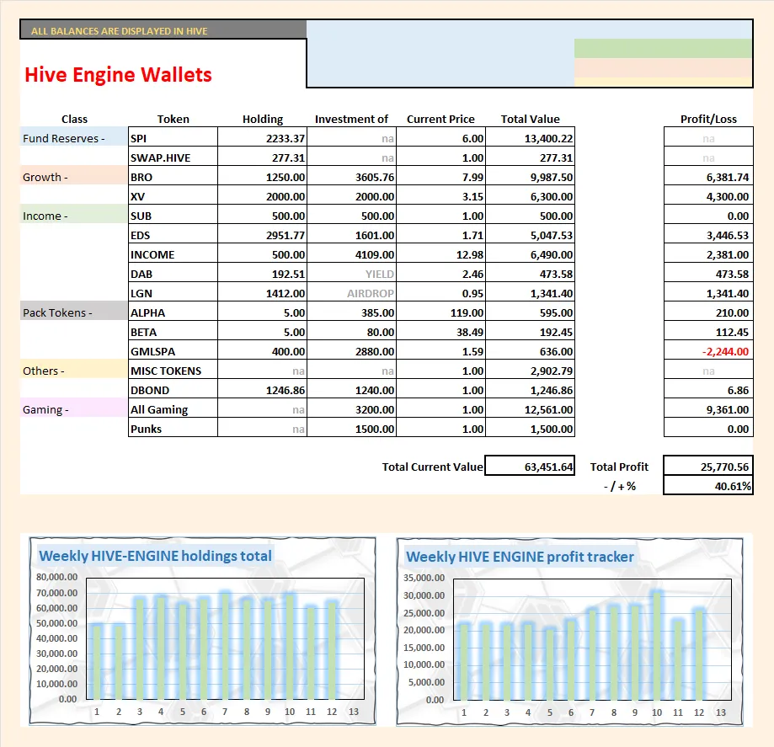Select EDS profit value 3,446.53
Viewport: 774px width, 747px height.
[708, 235]
